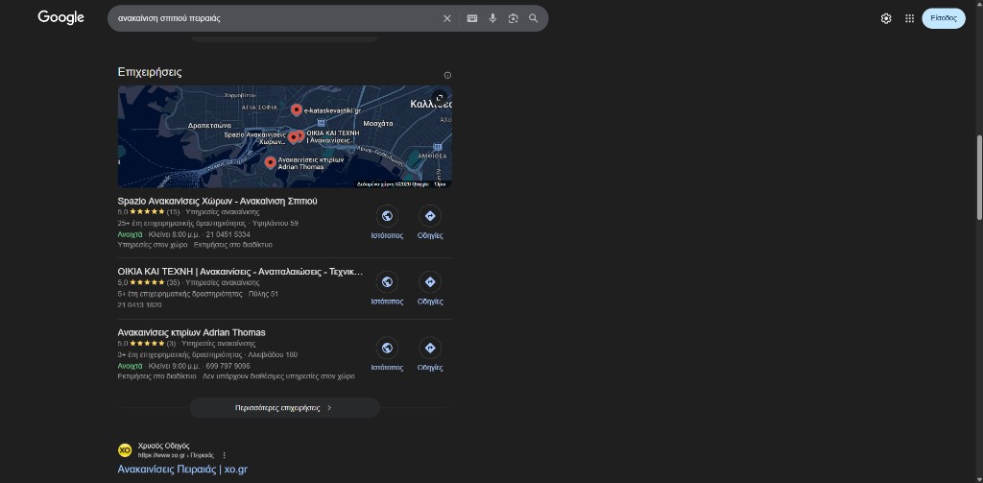Image resolution: width=983 pixels, height=483 pixels.
Task: Get directions icon for Spazio Ανακαινίσεις
Action: [x=430, y=216]
